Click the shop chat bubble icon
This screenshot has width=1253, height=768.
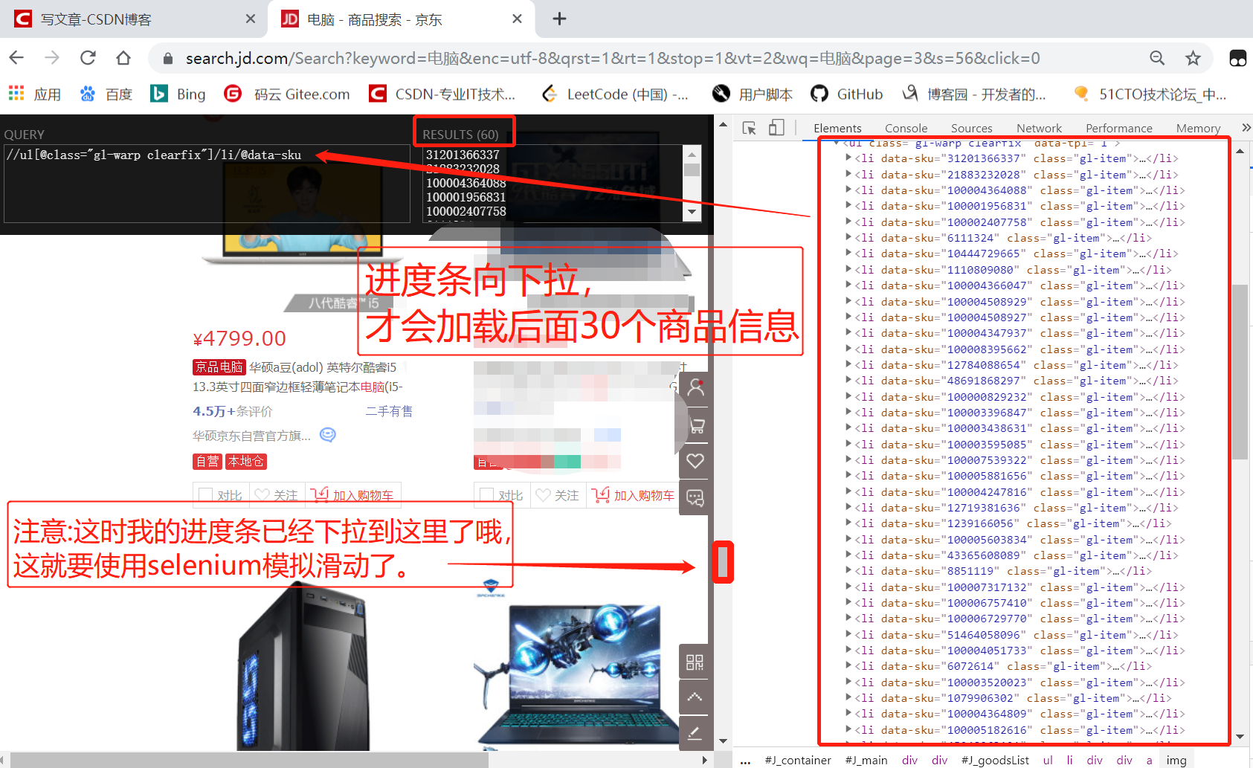pos(328,435)
